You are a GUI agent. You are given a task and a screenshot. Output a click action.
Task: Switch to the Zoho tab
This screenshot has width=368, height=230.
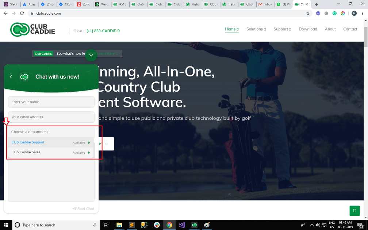[84, 4]
